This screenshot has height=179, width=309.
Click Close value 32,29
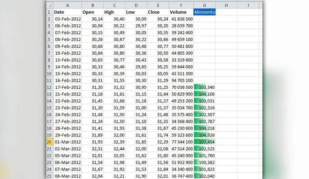pos(158,142)
